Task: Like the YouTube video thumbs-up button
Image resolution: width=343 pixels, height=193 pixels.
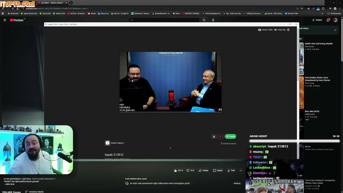Action: tap(178, 170)
